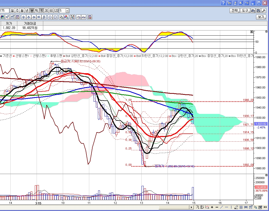Click the help question mark icon
The height and width of the screenshot is (211, 269).
click(223, 3)
